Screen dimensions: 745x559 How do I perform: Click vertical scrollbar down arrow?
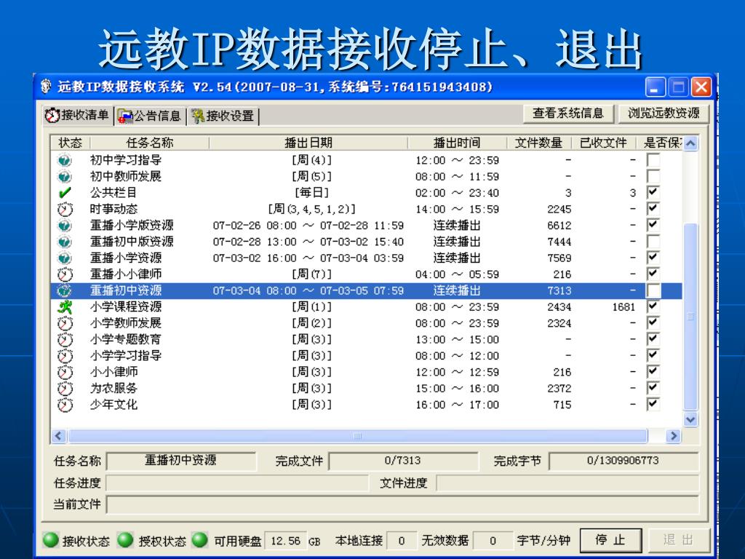[690, 420]
